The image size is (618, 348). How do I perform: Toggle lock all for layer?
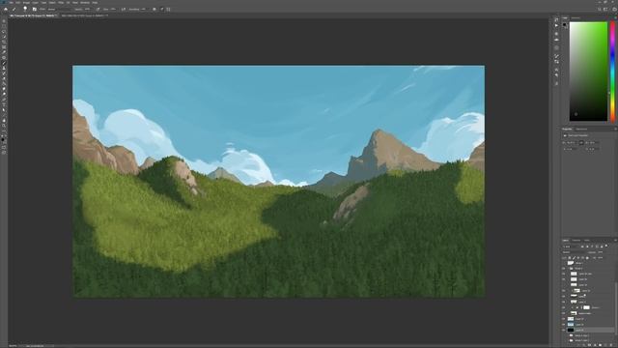pos(587,258)
